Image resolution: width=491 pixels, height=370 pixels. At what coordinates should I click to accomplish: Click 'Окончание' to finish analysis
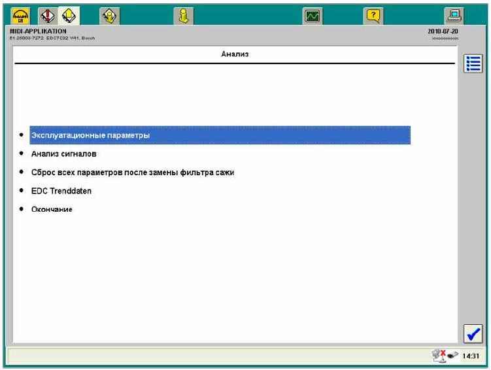click(x=52, y=209)
